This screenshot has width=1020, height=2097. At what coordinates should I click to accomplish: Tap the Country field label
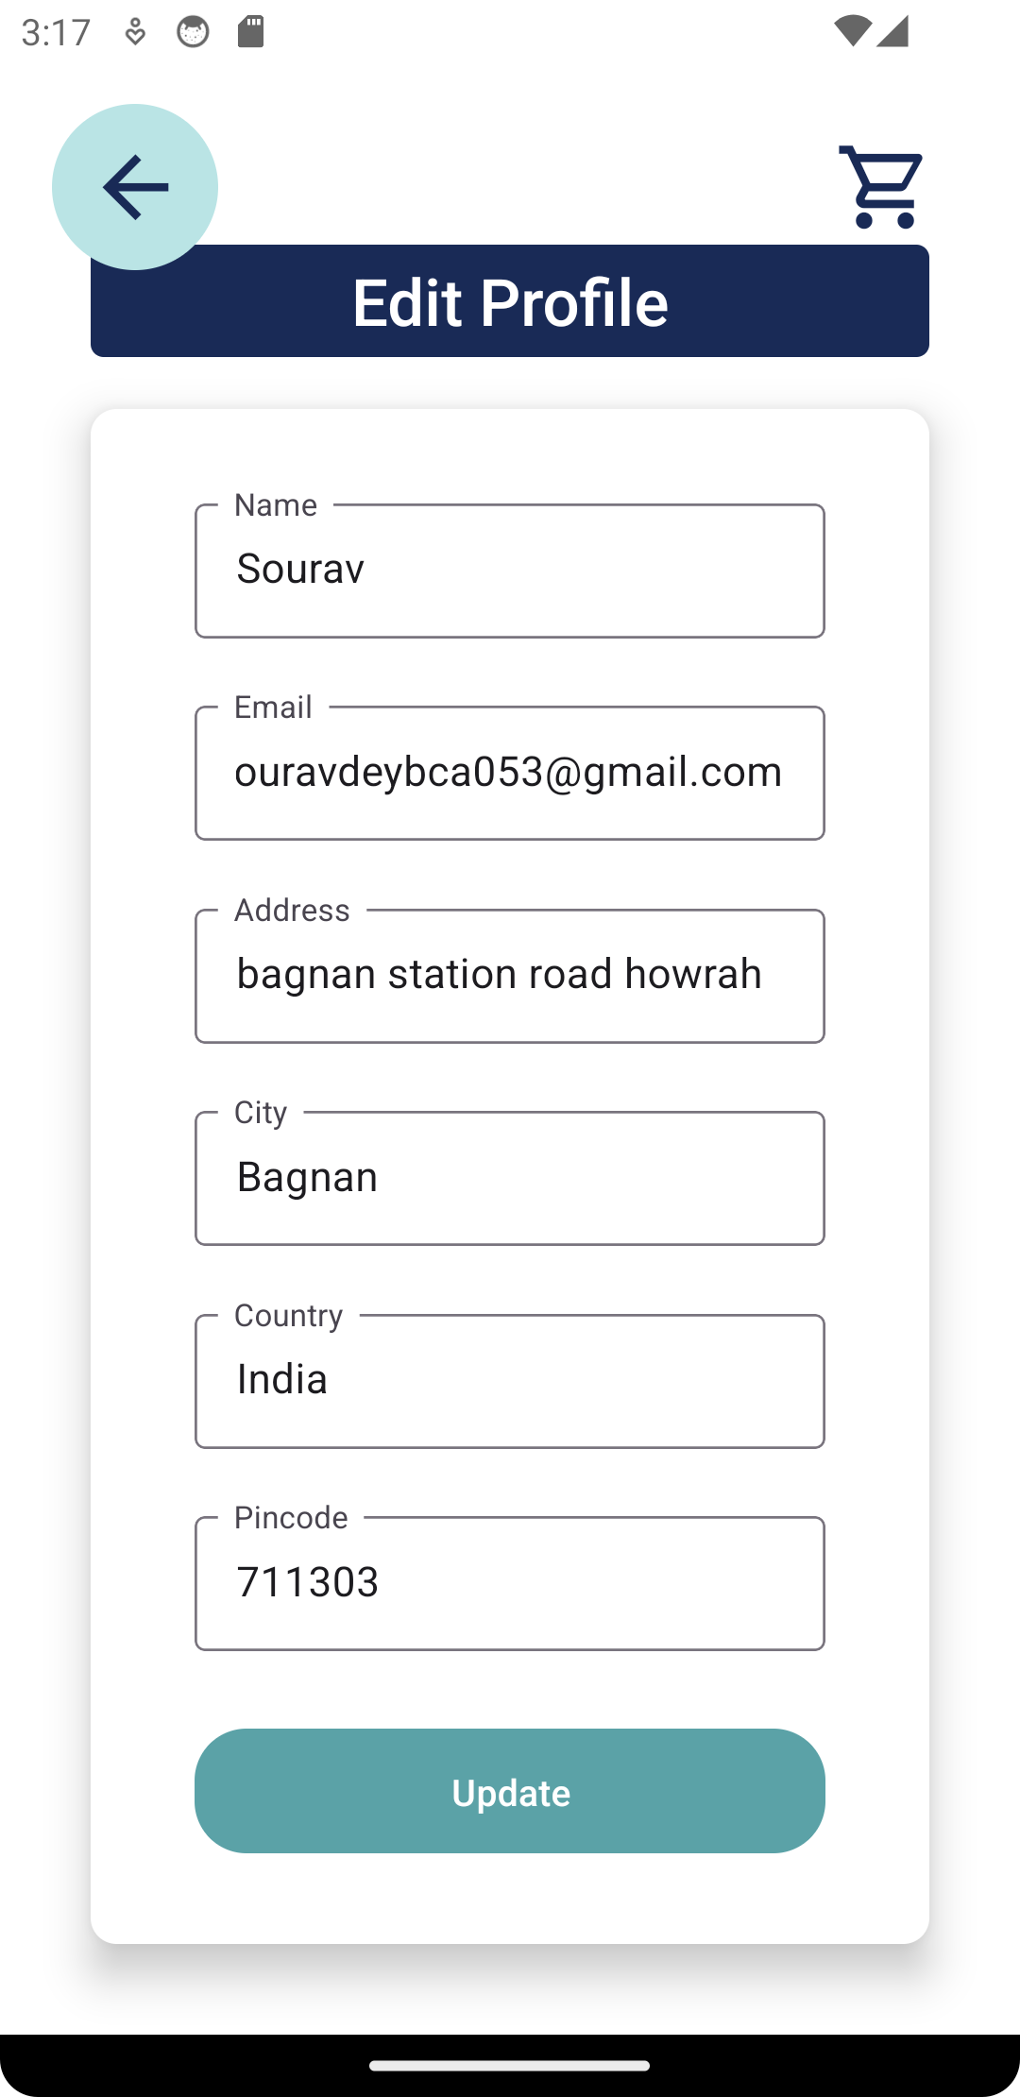click(x=288, y=1316)
